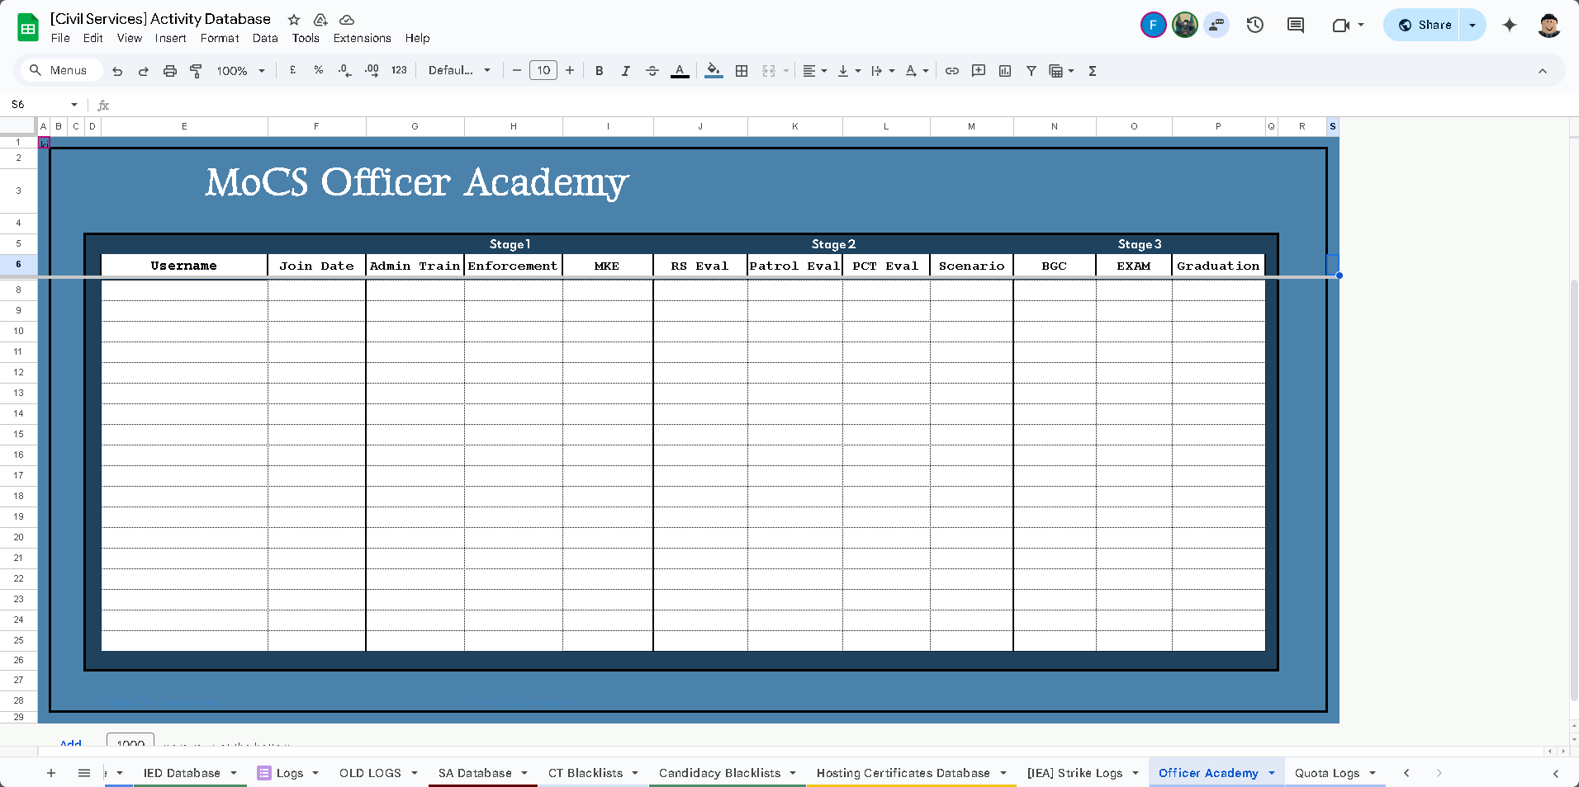
Task: Open the fill color picker
Action: 714,71
